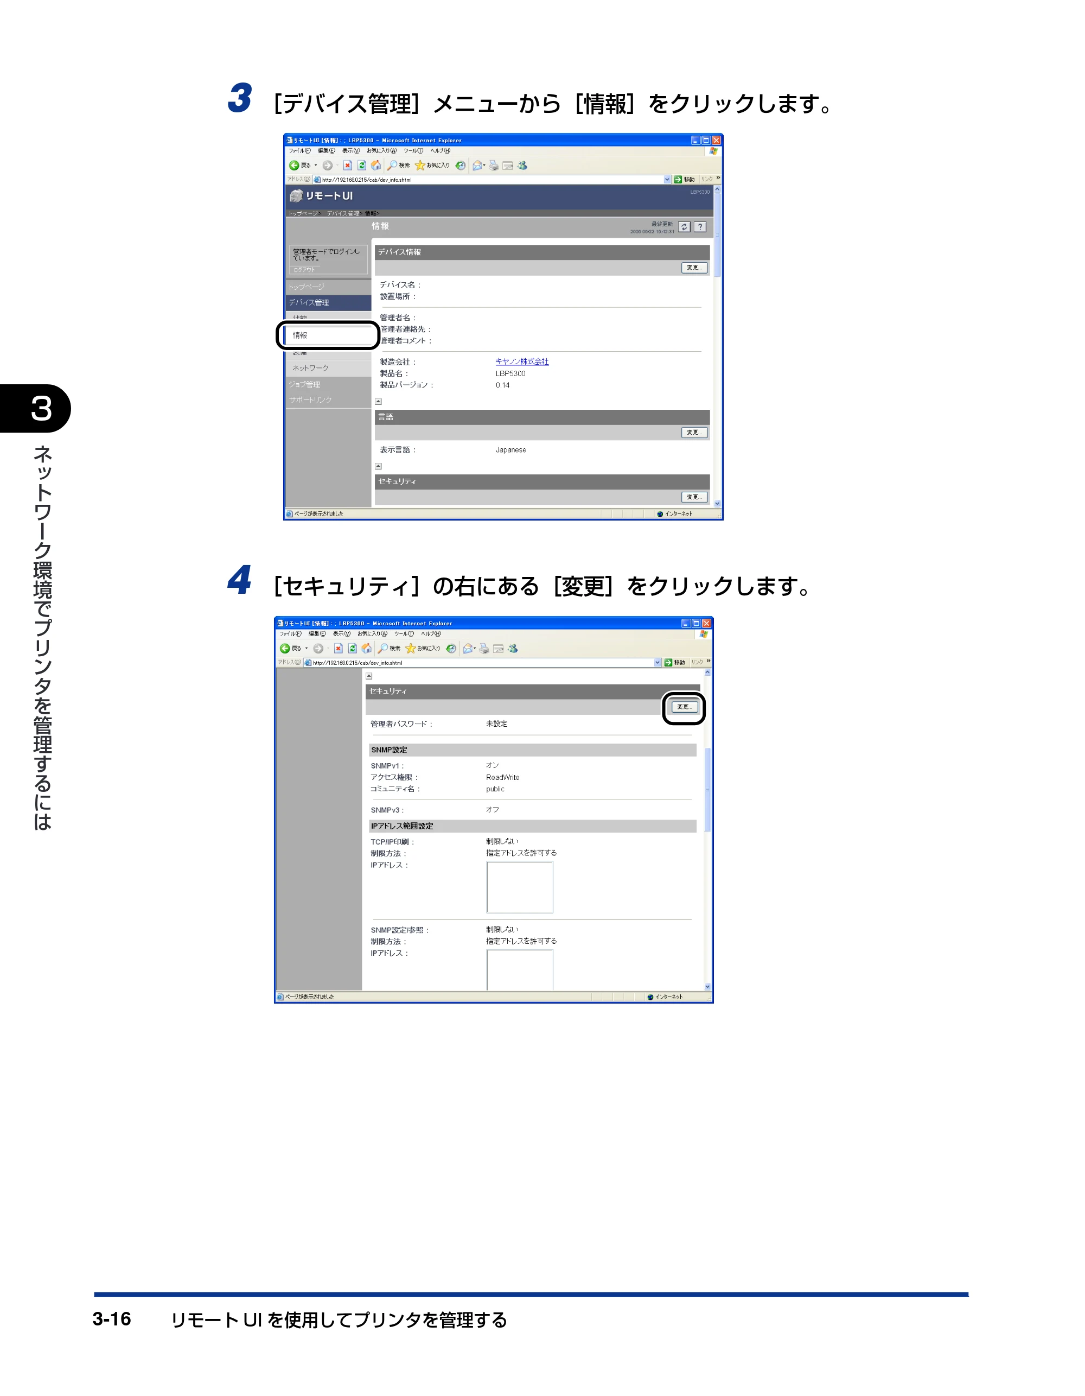Image resolution: width=1085 pixels, height=1396 pixels.
Task: Open the お気に入り(A) menu in the lower IE window
Action: pyautogui.click(x=373, y=634)
